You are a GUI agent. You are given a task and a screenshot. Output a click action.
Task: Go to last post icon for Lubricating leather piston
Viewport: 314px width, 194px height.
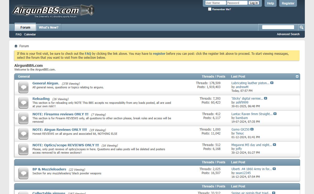click(272, 83)
